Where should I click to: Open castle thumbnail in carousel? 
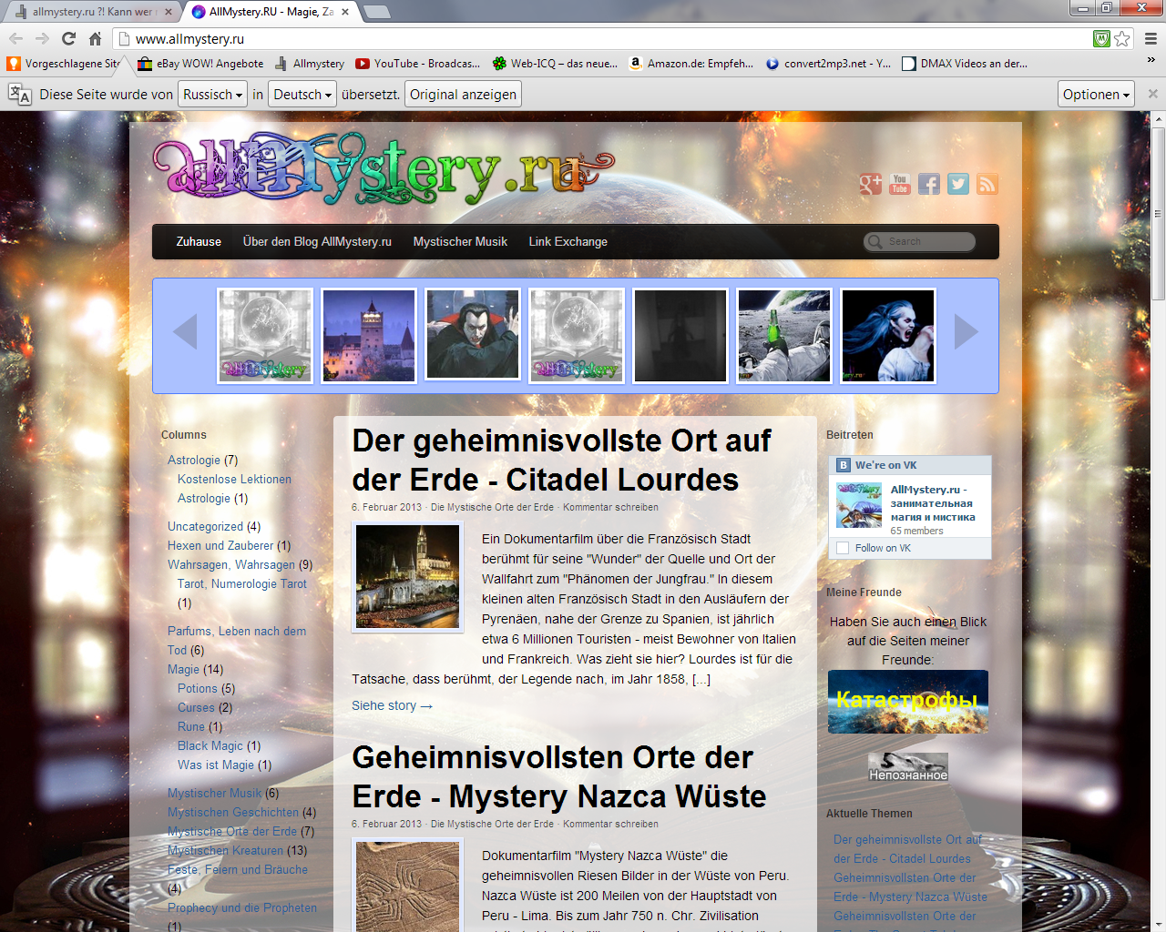click(369, 336)
